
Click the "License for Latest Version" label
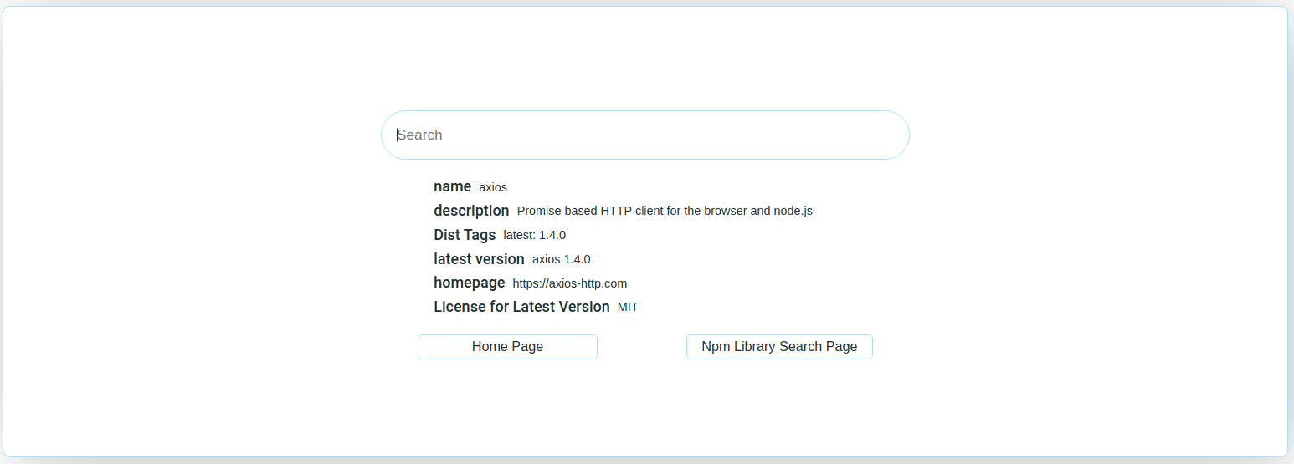tap(521, 307)
